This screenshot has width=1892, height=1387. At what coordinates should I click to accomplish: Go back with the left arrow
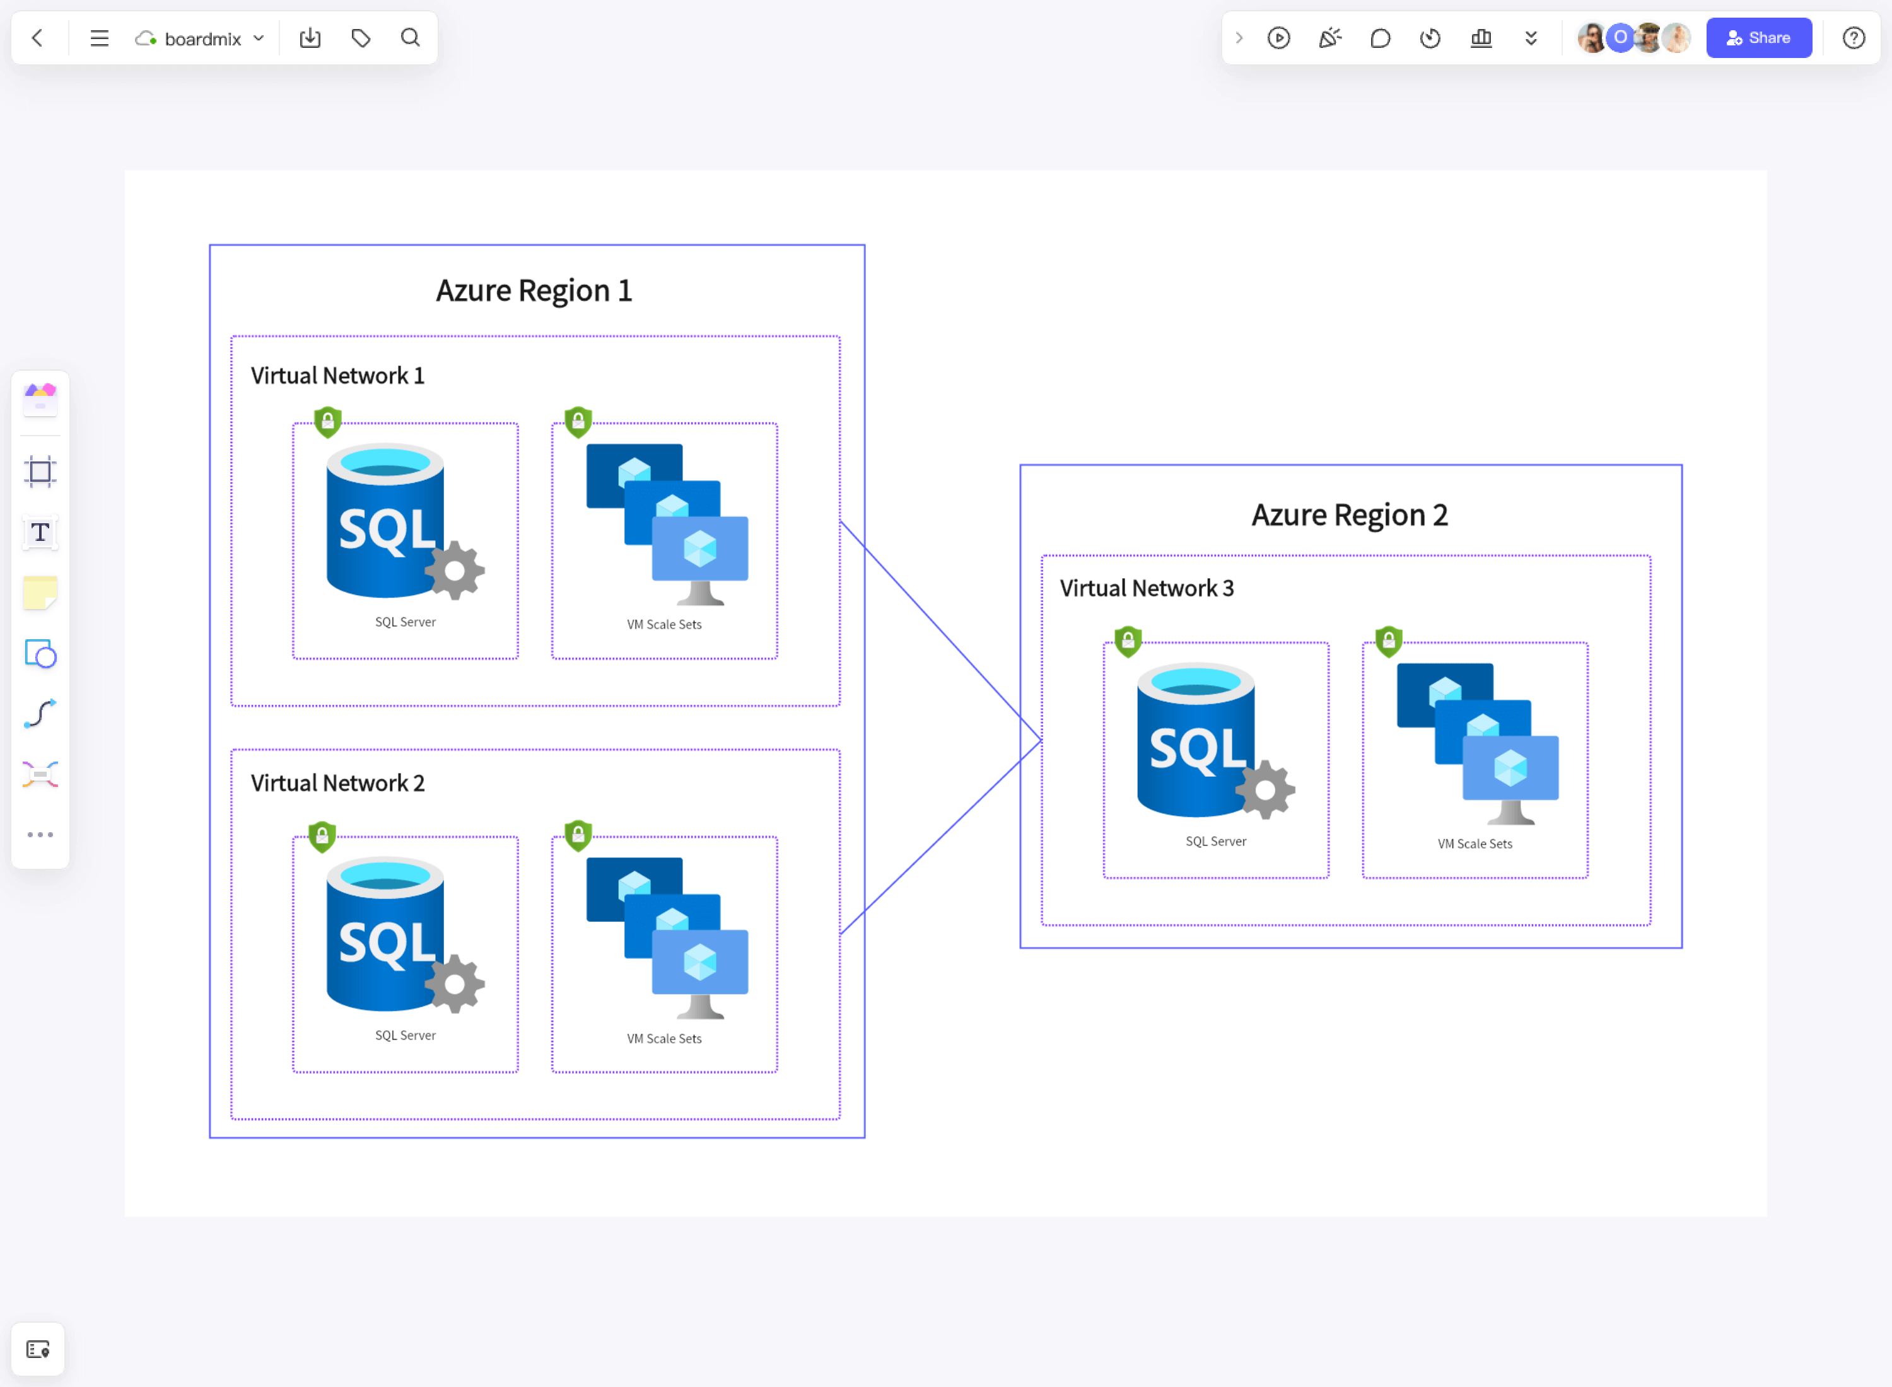tap(38, 38)
